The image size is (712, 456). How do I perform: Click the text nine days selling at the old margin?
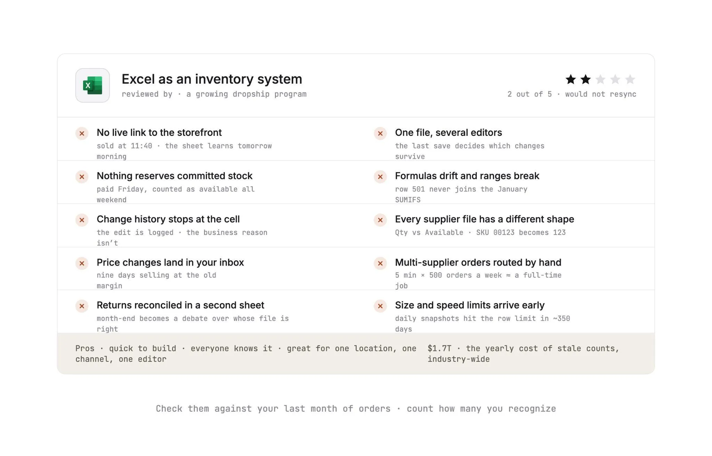156,280
